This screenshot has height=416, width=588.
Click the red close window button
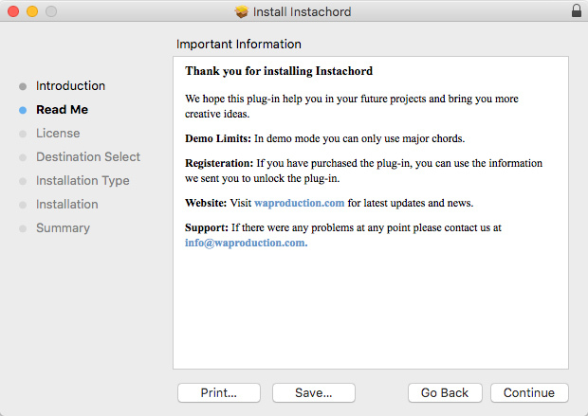click(x=13, y=11)
